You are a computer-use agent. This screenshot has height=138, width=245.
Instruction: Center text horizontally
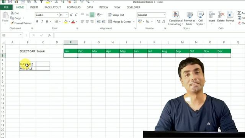click(87, 21)
